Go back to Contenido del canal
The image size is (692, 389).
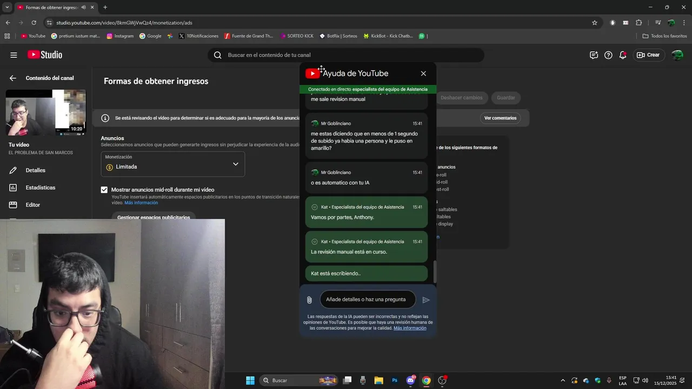click(x=13, y=78)
